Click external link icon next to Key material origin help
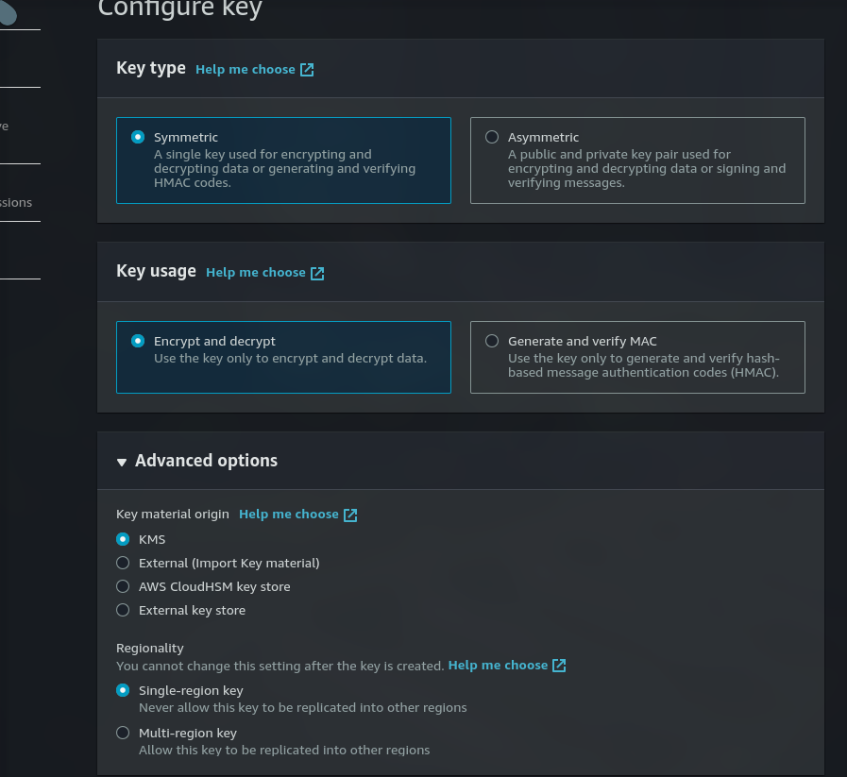 tap(350, 515)
